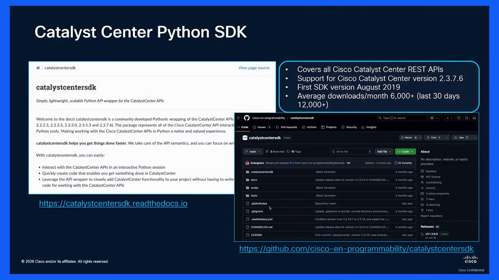499x280 pixels.
Task: Open the pull requests icon in header
Action: 467,118
